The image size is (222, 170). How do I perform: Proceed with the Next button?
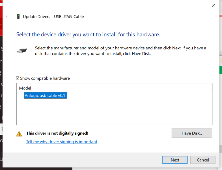pyautogui.click(x=175, y=160)
